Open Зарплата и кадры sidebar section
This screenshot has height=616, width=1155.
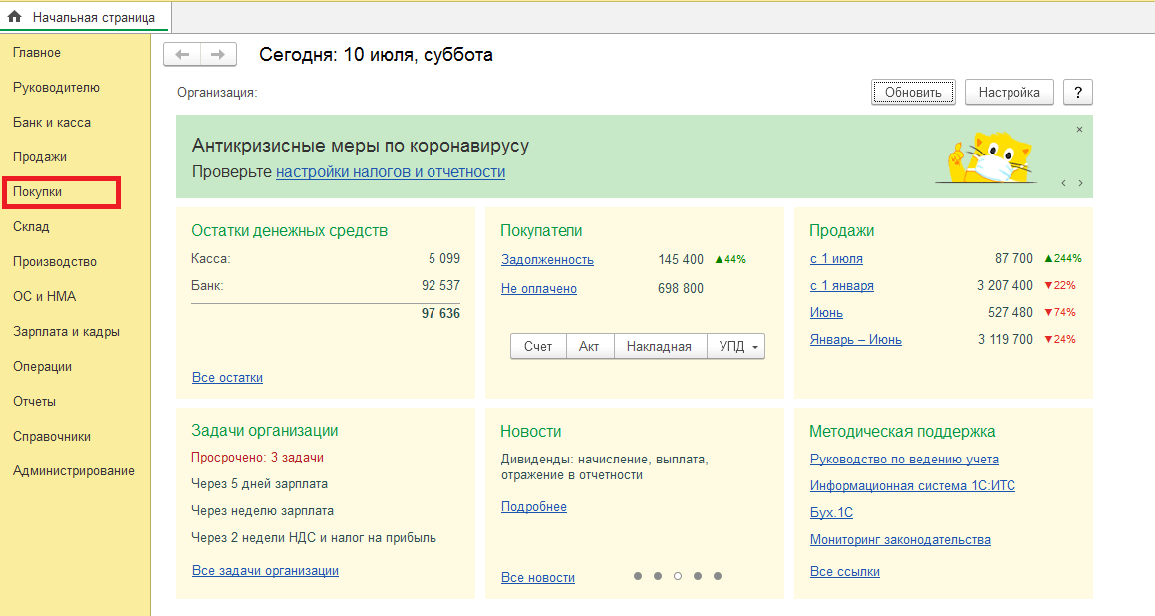pyautogui.click(x=67, y=332)
